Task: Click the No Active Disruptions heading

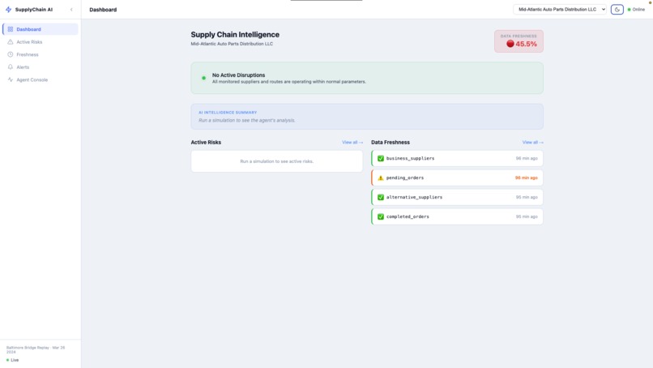Action: [239, 75]
